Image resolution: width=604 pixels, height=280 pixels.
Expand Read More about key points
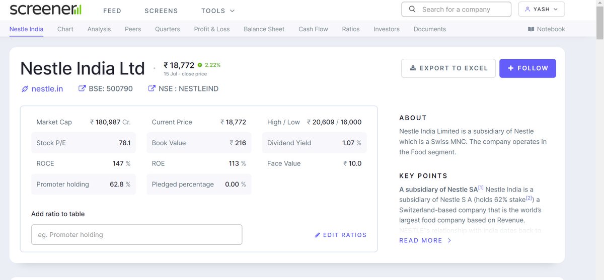425,240
